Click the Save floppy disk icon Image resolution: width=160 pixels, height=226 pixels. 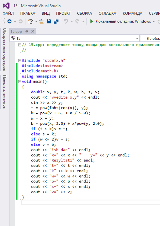pos(49,21)
